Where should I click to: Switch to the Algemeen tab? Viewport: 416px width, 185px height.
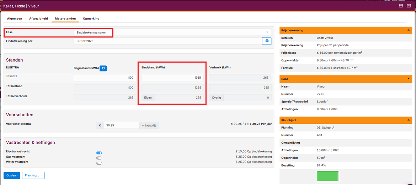[15, 18]
